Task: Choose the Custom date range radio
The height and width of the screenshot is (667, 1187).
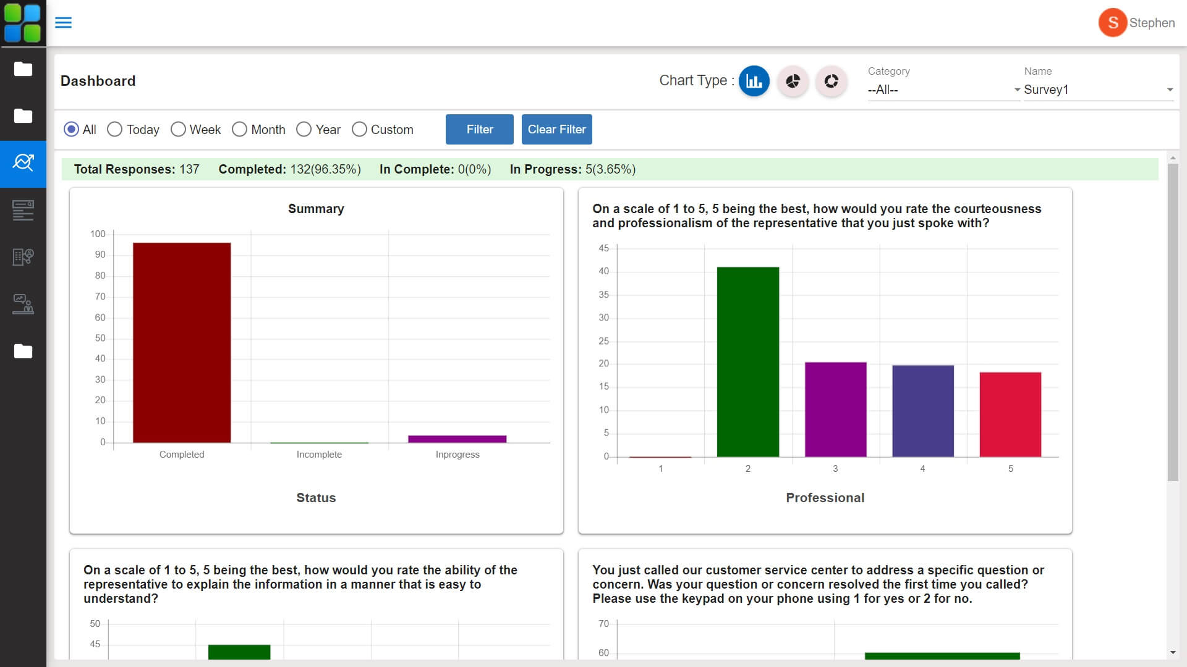Action: [x=359, y=129]
